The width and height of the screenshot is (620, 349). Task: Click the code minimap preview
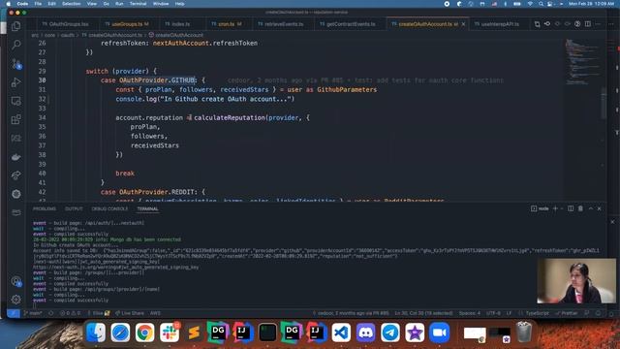coord(582,61)
